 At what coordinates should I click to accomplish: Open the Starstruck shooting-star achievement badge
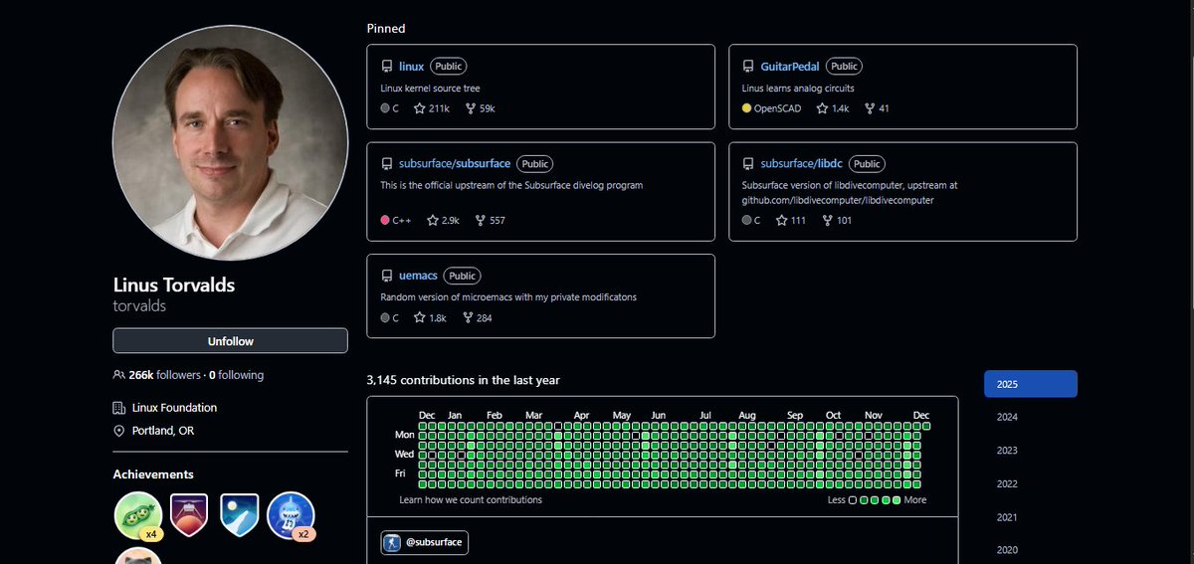pyautogui.click(x=239, y=515)
